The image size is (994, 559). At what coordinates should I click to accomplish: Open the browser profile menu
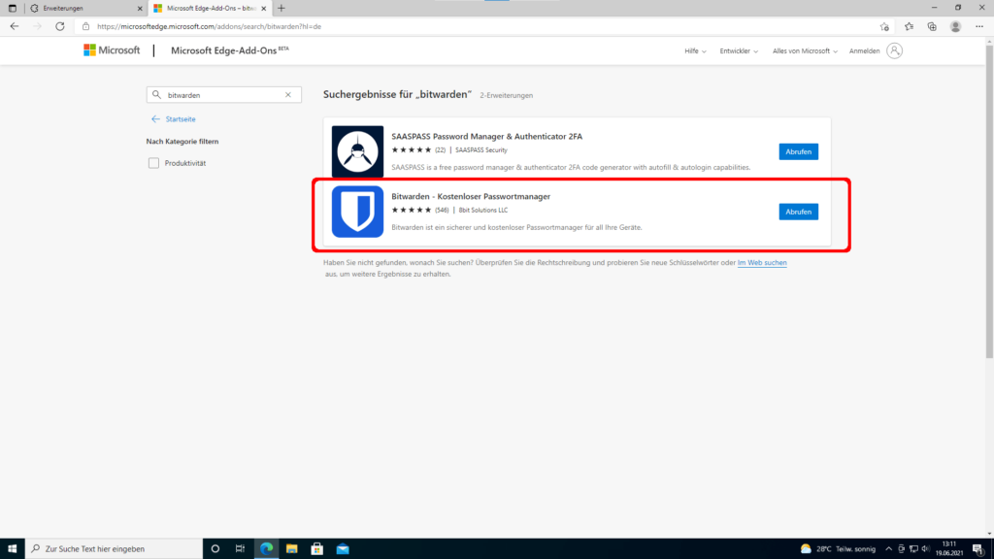point(955,26)
